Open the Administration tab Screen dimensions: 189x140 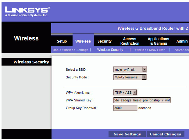click(x=183, y=41)
